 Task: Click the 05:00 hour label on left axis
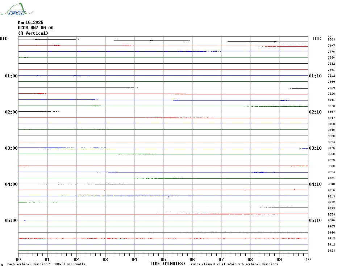(x=11, y=221)
